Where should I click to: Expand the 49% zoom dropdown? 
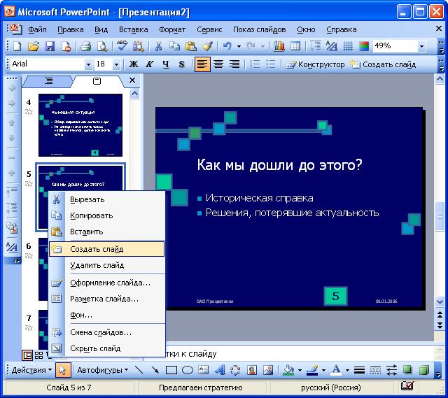pos(421,46)
